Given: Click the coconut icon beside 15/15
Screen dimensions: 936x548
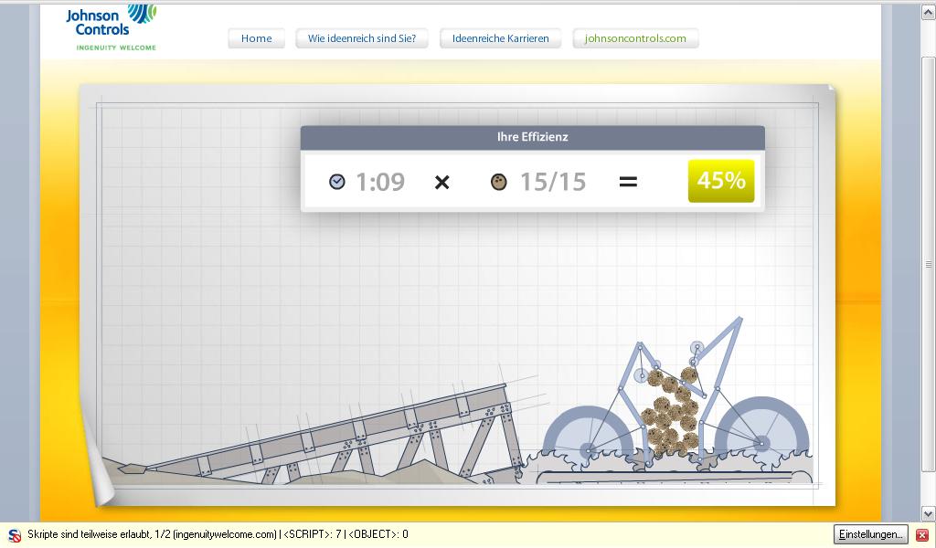Looking at the screenshot, I should (x=498, y=182).
